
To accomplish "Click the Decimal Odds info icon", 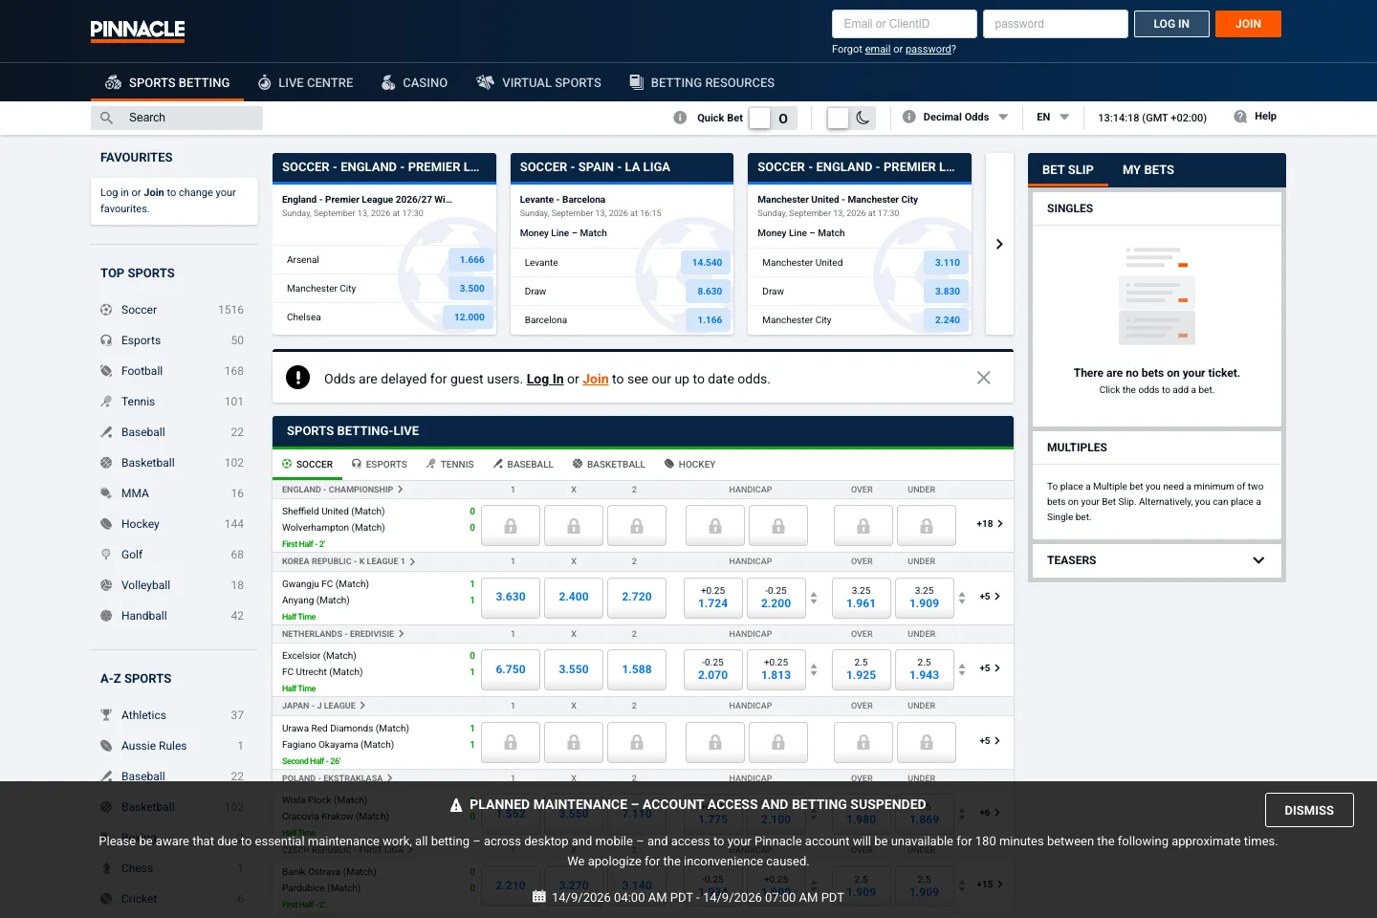I will pos(909,117).
